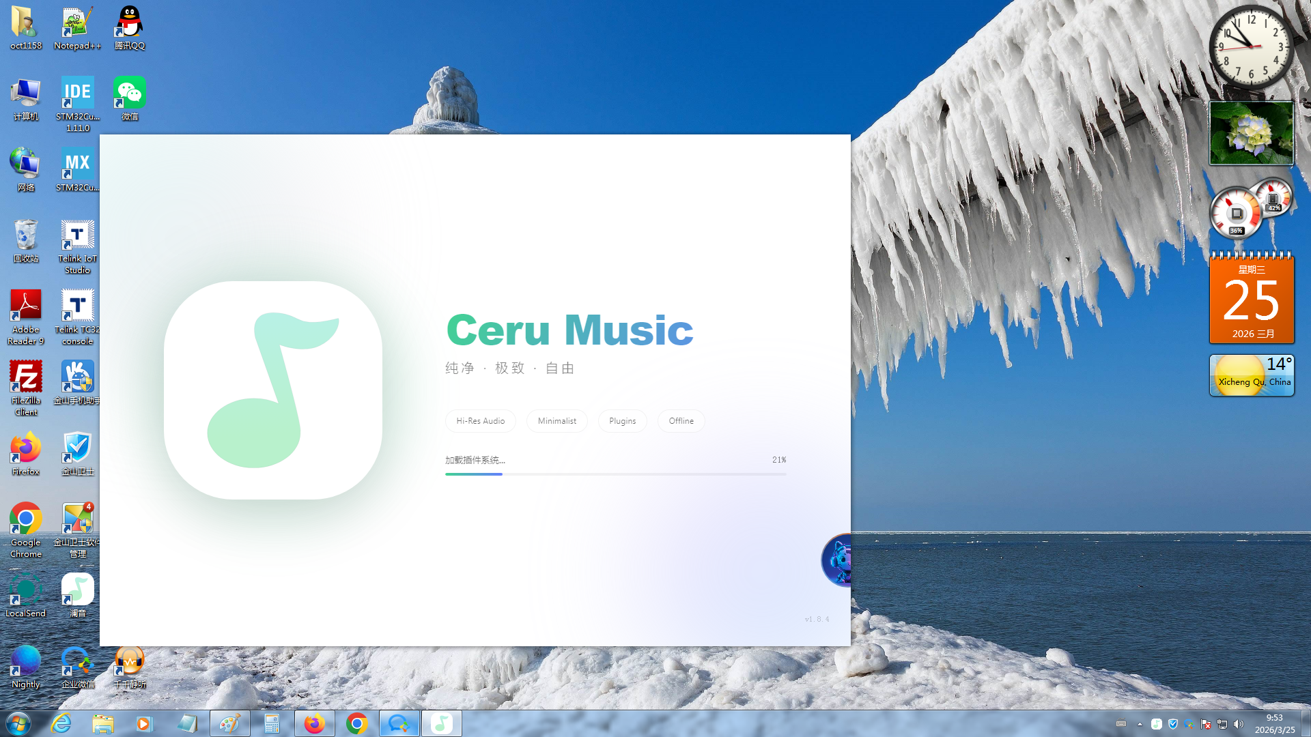This screenshot has height=737, width=1311.
Task: Open the Windows Start menu
Action: pos(18,723)
